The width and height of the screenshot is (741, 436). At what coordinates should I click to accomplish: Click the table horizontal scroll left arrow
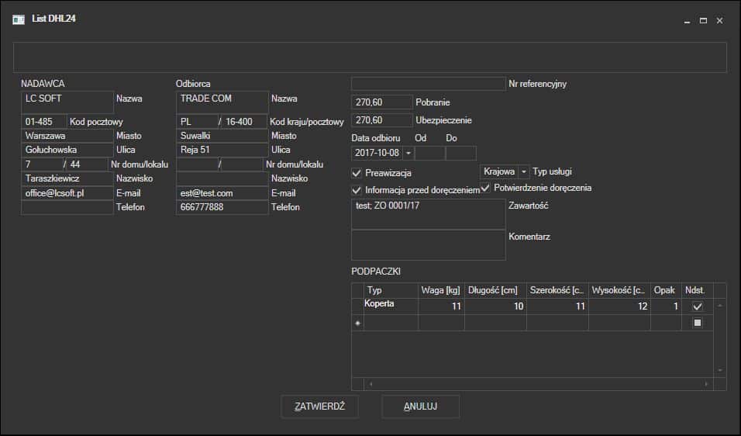[371, 384]
